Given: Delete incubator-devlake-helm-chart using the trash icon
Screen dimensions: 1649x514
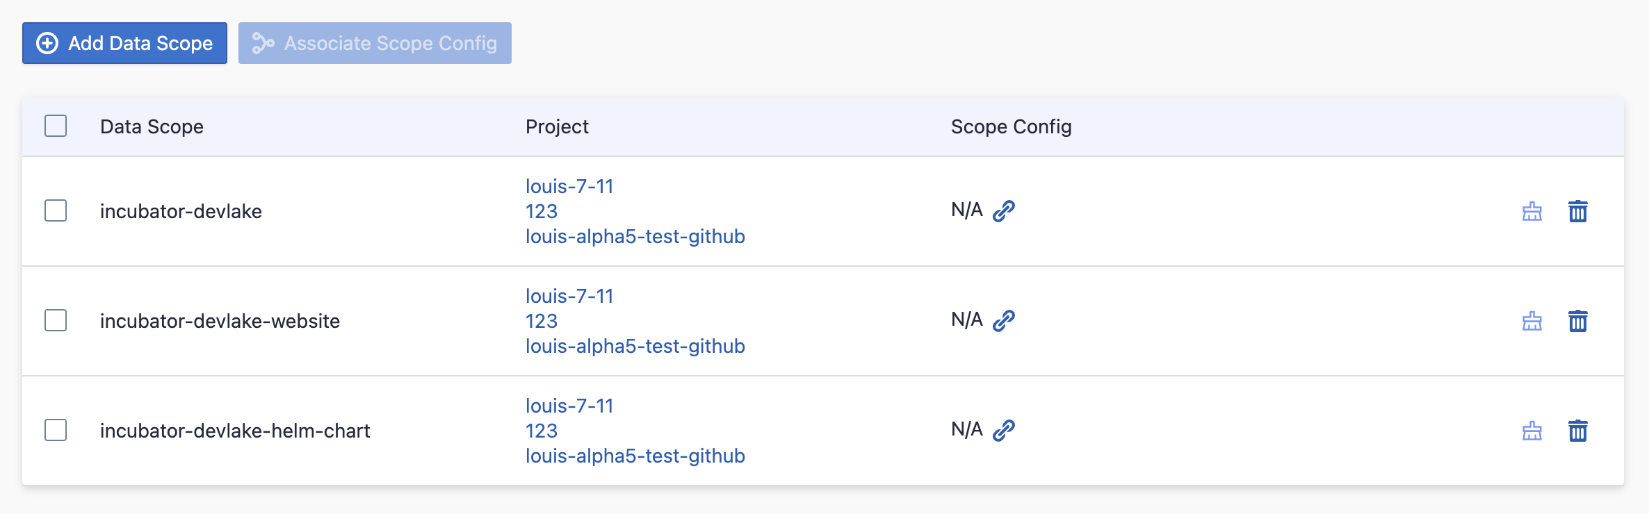Looking at the screenshot, I should tap(1578, 431).
